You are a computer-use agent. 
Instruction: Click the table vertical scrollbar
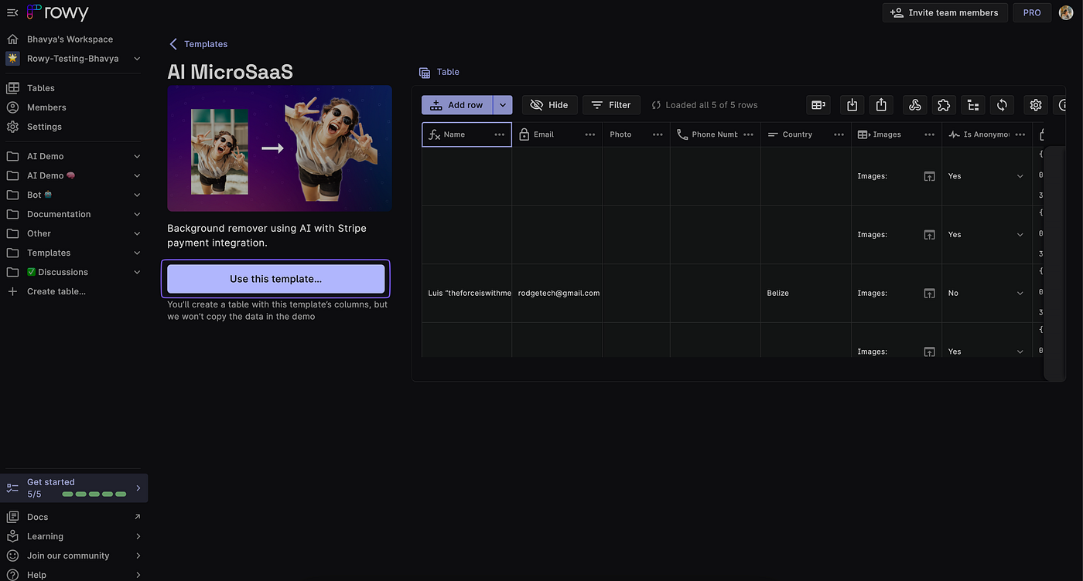1054,263
